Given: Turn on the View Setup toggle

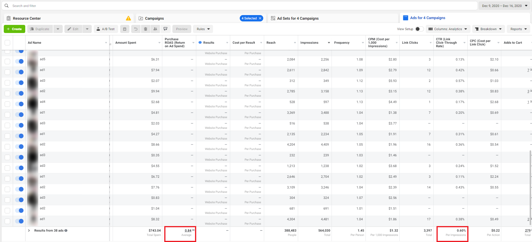Looking at the screenshot, I should pos(419,29).
